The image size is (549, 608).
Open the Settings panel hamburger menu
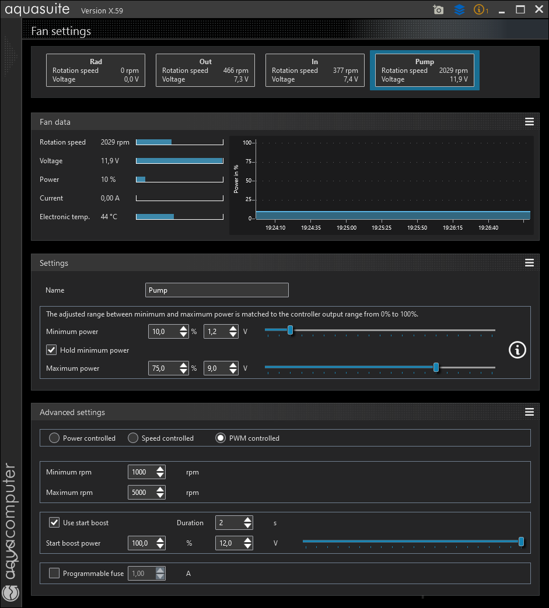[529, 263]
